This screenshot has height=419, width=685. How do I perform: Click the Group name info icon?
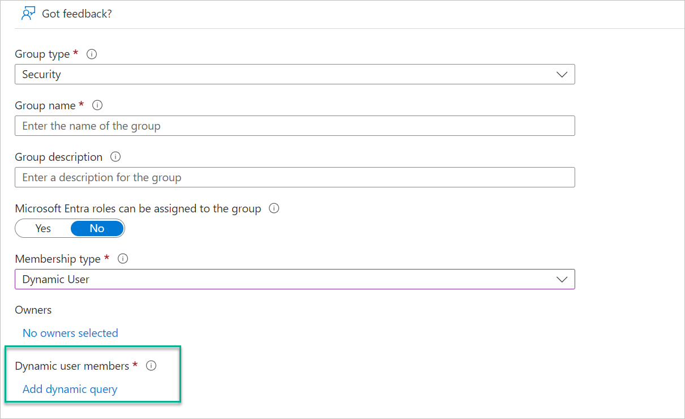[97, 105]
